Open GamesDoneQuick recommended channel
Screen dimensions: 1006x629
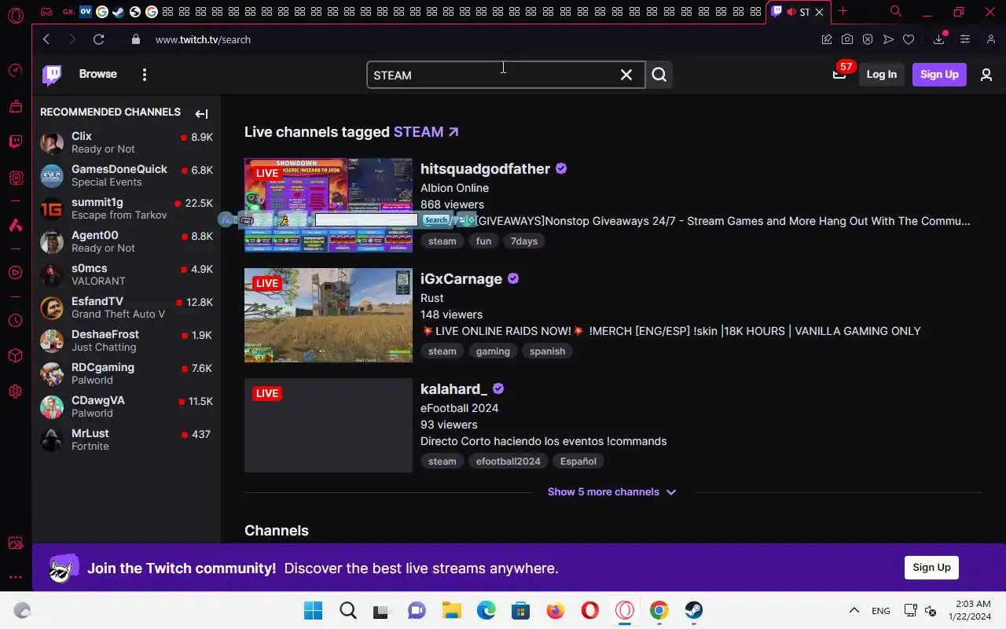pos(126,175)
